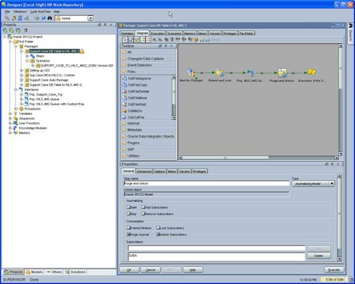This screenshot has height=284, width=355.
Task: Uncheck the Unlock Subscribers checkbox
Action: click(158, 235)
